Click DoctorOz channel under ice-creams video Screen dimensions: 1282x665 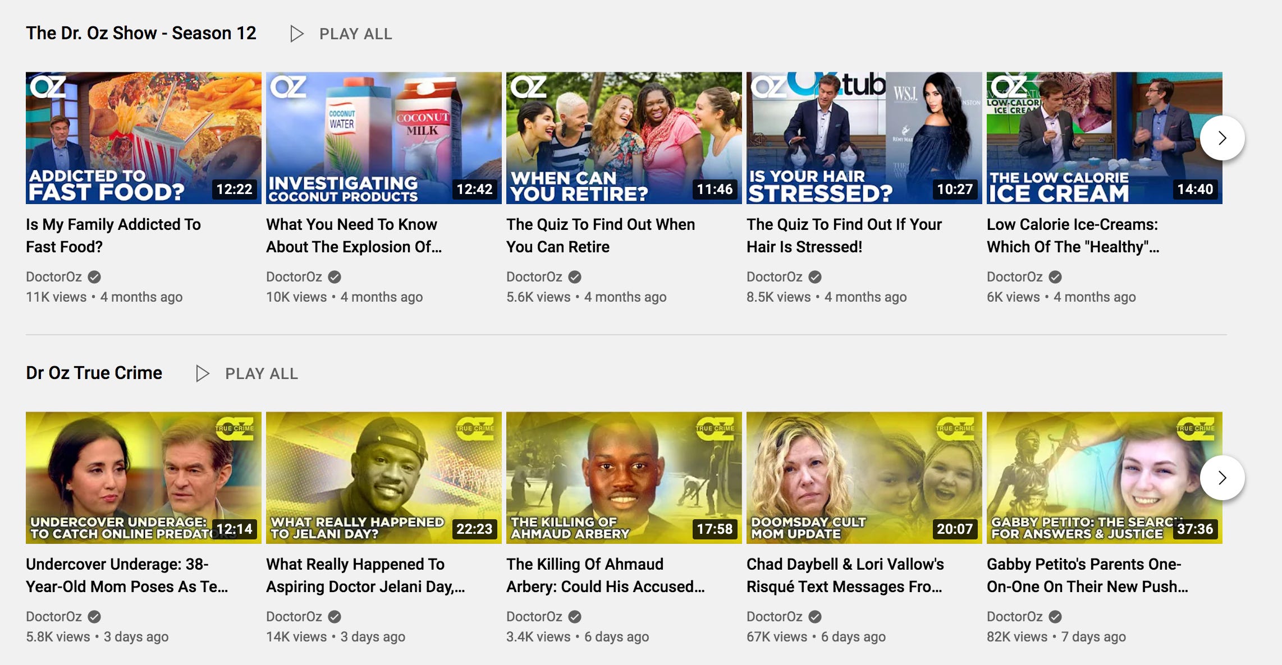click(1015, 277)
